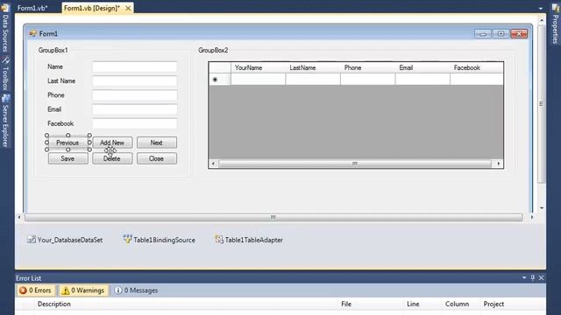
Task: Select the Email label in GroupBox1
Action: (x=54, y=109)
